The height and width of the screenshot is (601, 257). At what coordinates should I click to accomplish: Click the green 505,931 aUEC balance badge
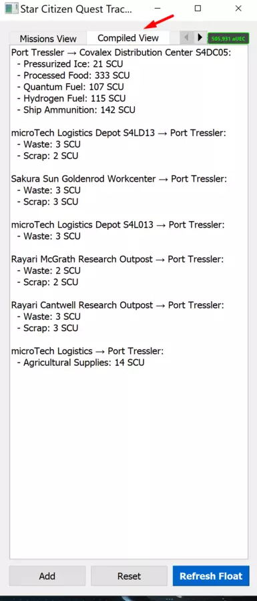[228, 38]
